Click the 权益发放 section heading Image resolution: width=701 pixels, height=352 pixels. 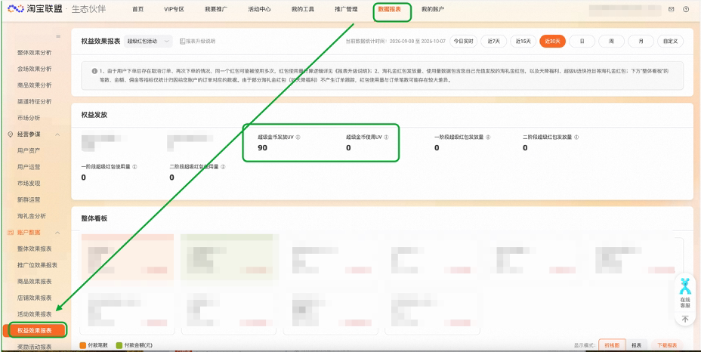(94, 115)
